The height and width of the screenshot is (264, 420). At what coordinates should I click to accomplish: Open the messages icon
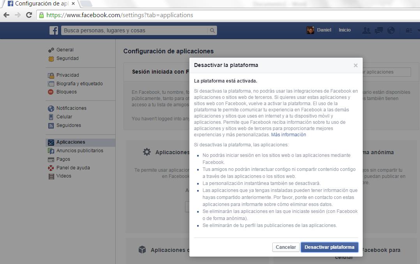(378, 30)
